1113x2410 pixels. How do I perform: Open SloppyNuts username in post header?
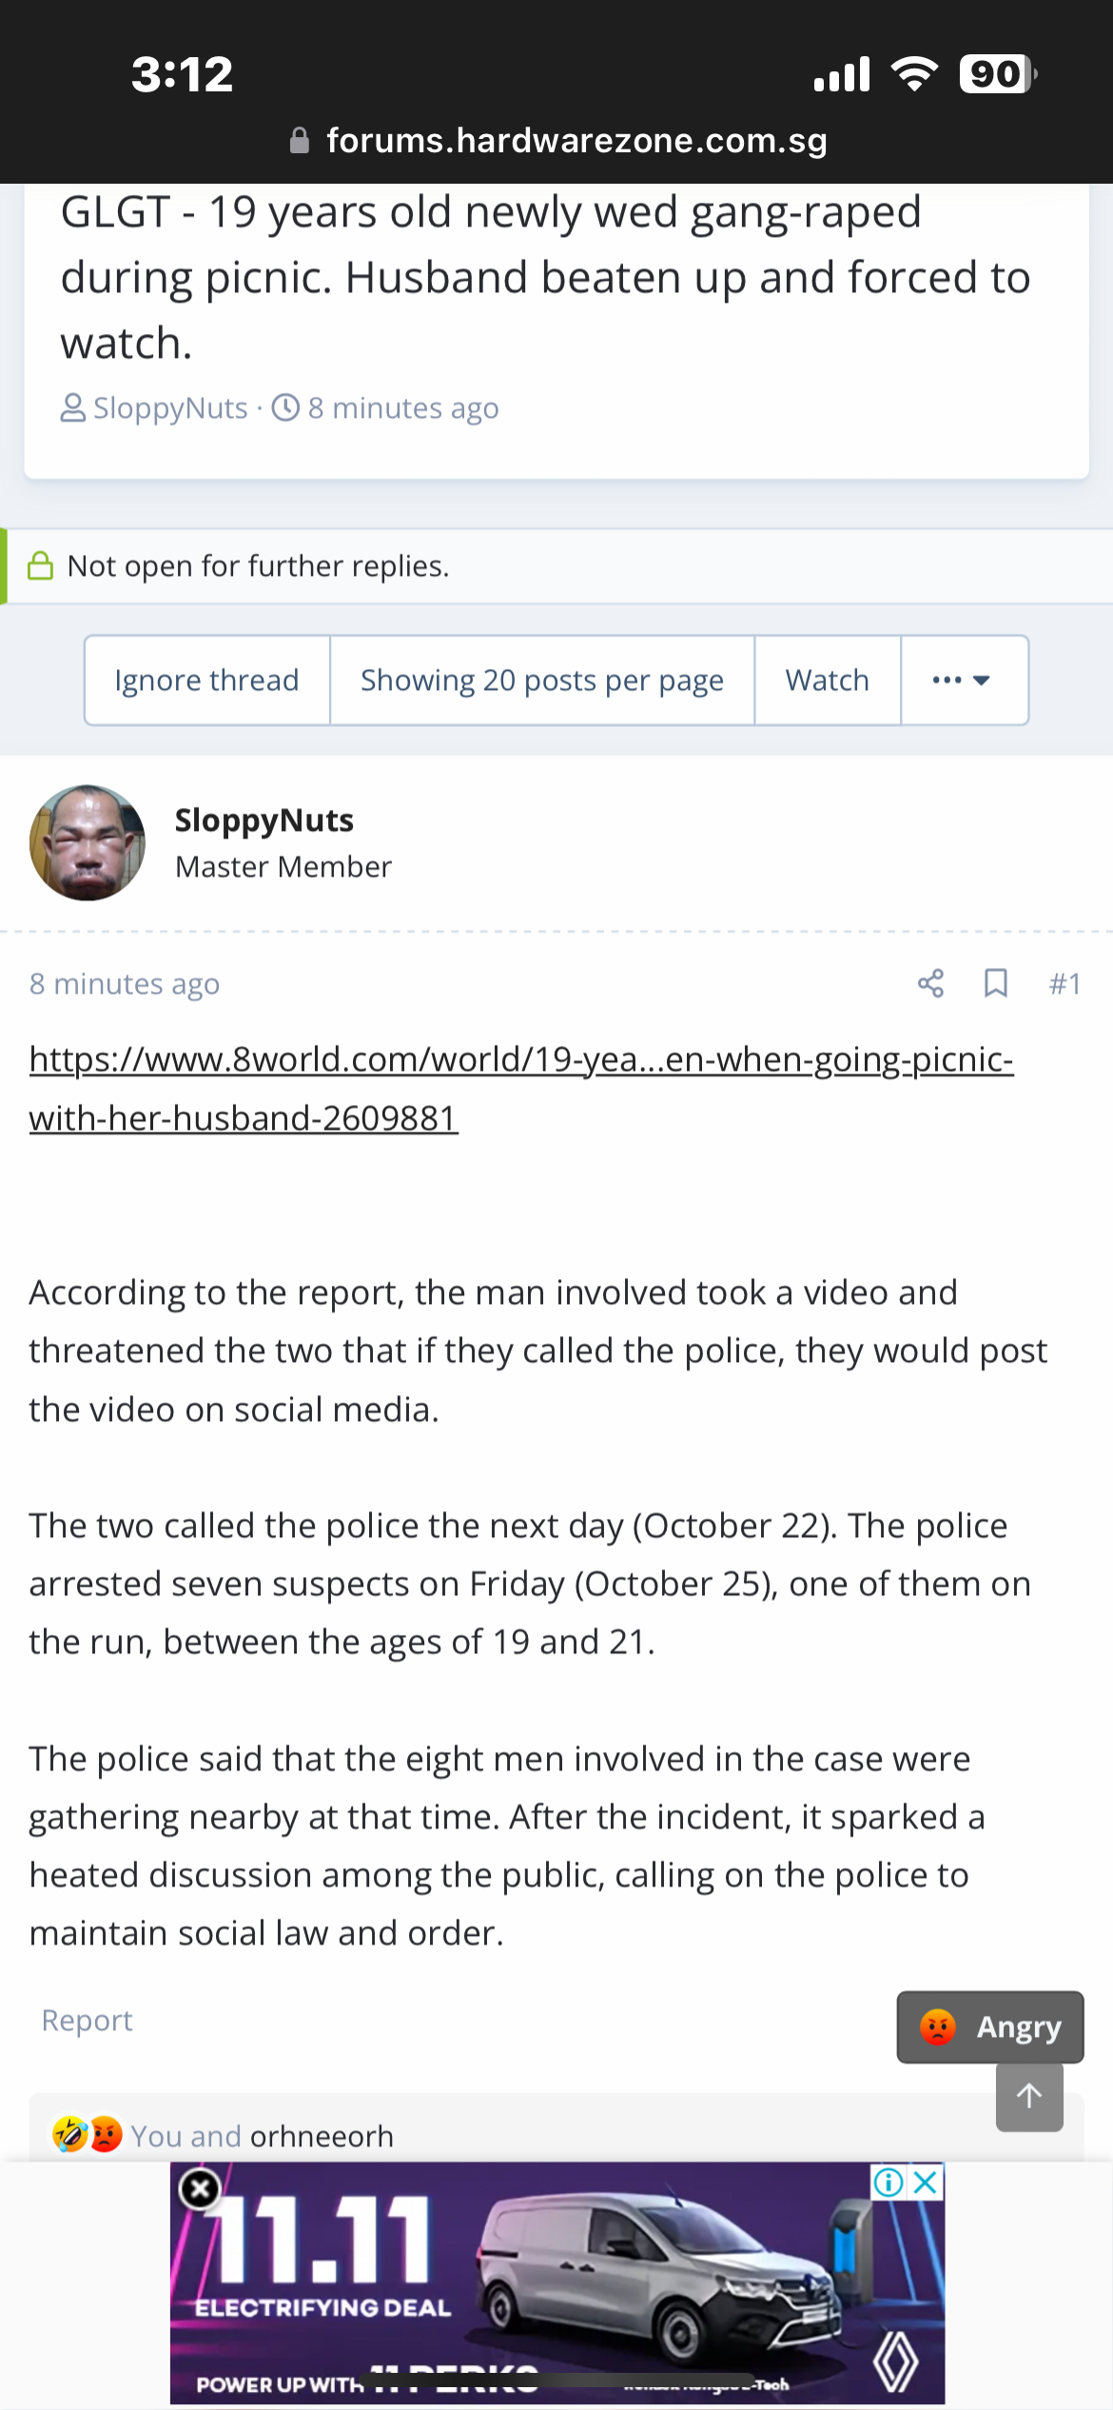[264, 820]
